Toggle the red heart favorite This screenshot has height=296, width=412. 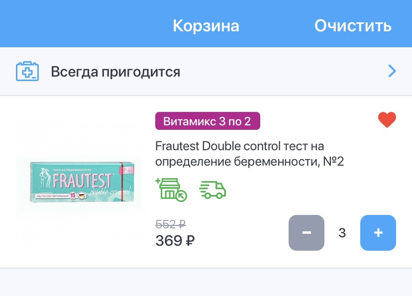coord(387,120)
